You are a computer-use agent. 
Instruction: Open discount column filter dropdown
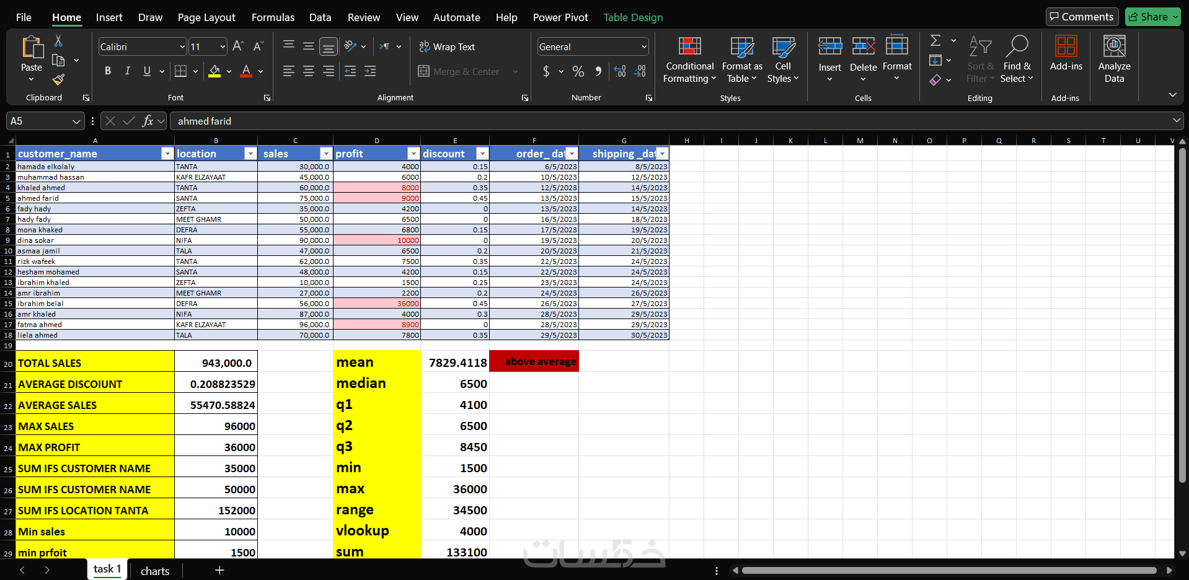482,154
